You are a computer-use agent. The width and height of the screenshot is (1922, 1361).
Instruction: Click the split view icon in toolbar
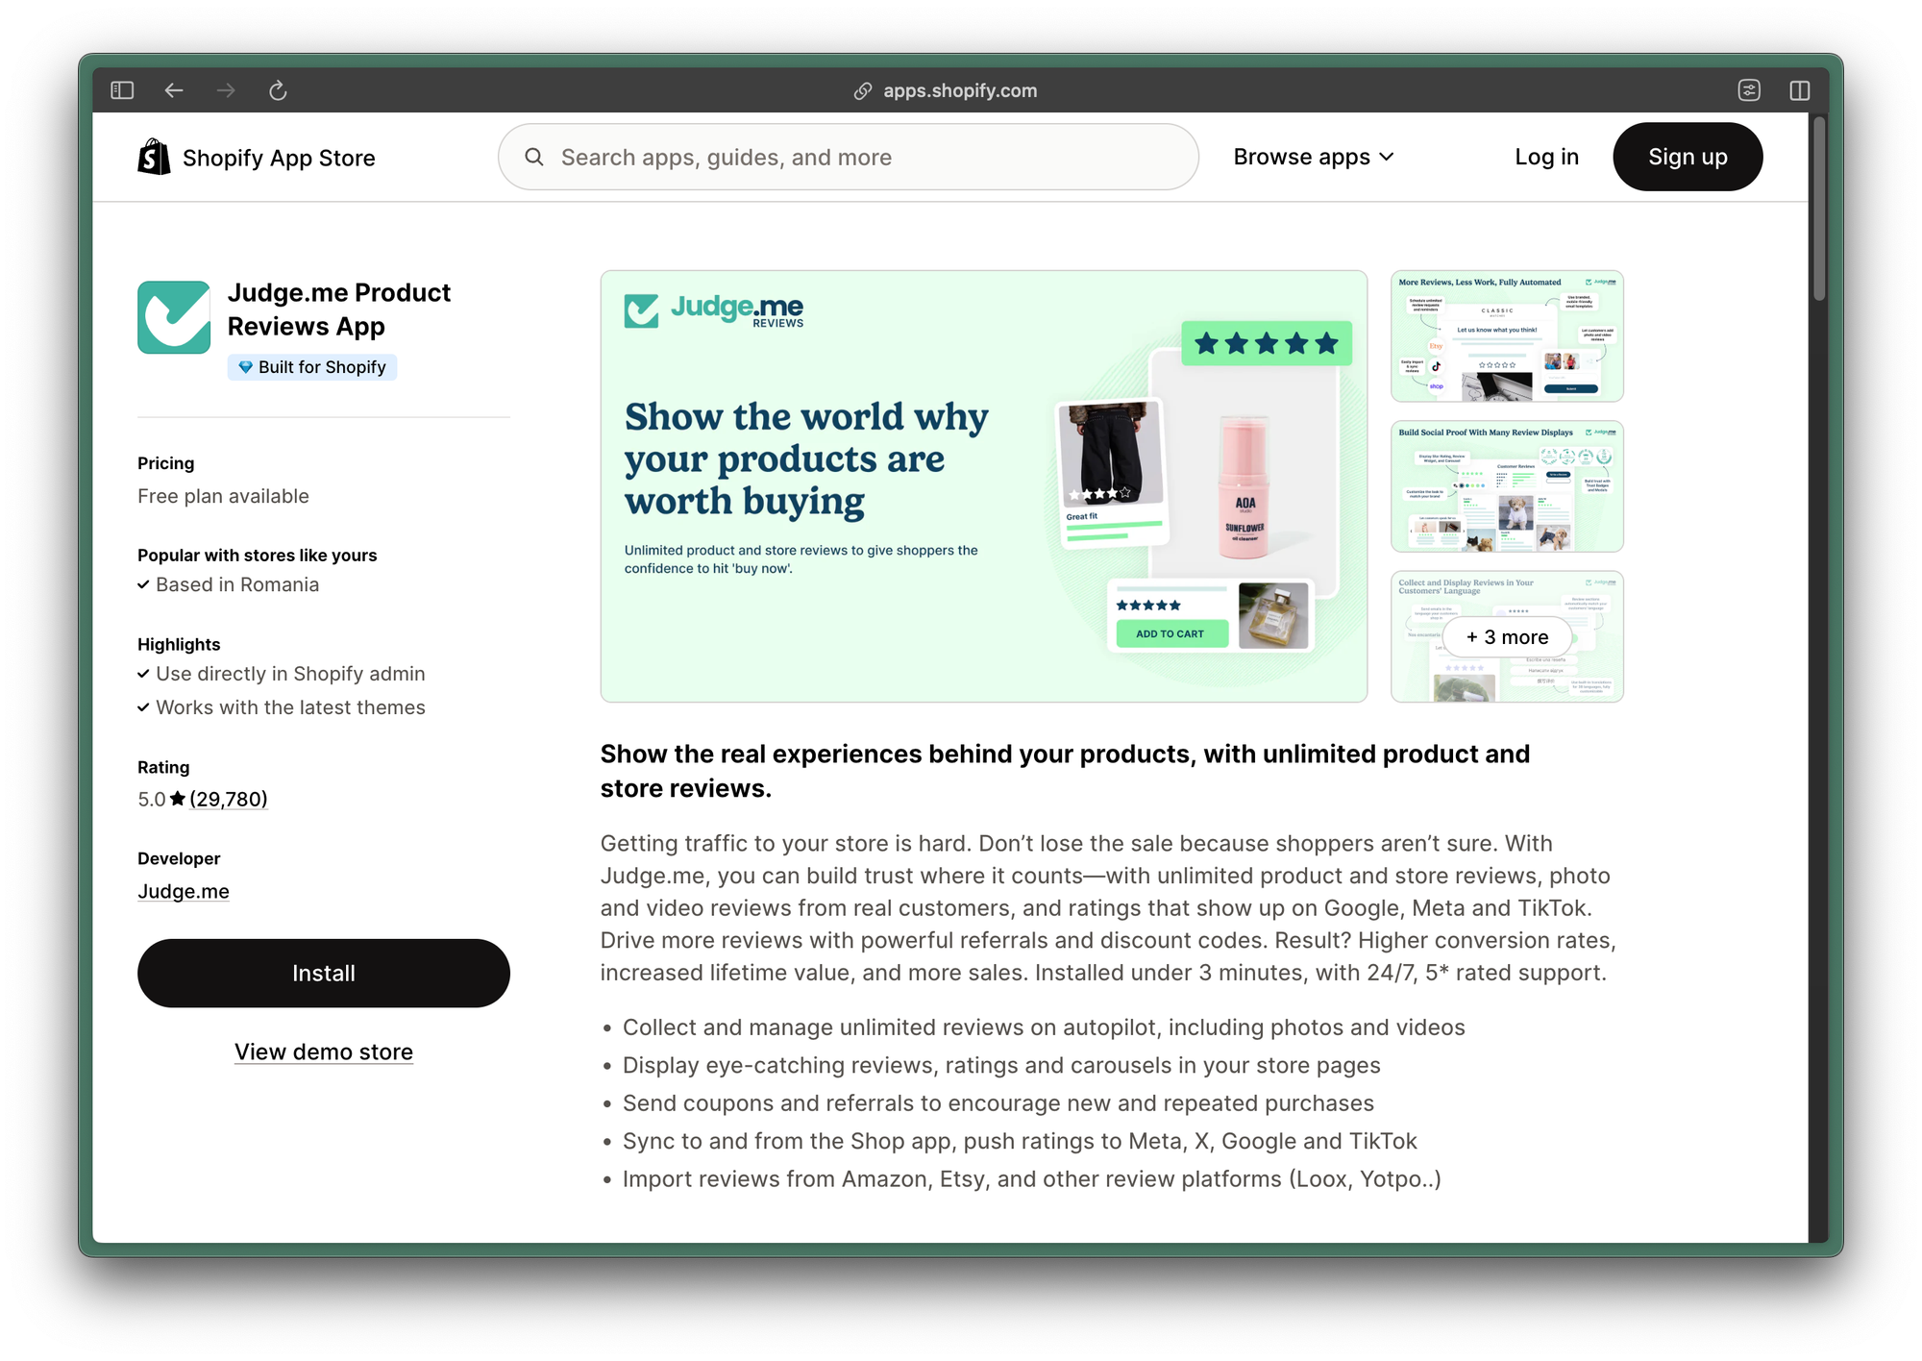[x=1800, y=90]
